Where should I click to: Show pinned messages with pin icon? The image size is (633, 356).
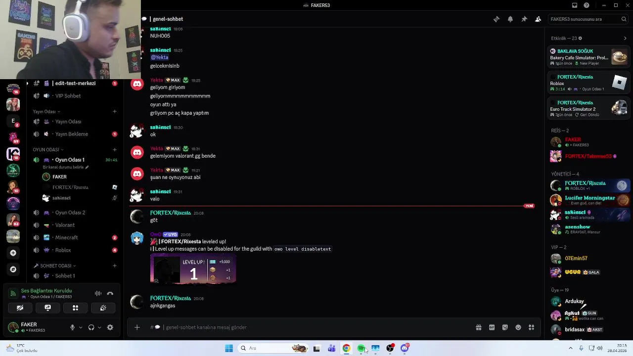click(524, 19)
